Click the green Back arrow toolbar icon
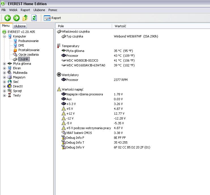 pos(7,18)
